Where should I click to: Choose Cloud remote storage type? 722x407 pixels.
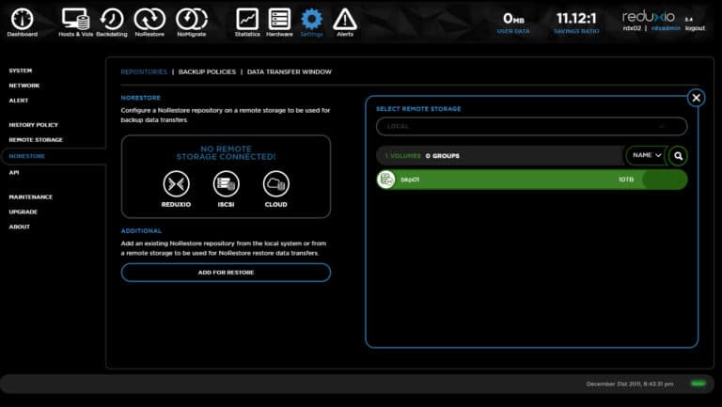(x=275, y=189)
